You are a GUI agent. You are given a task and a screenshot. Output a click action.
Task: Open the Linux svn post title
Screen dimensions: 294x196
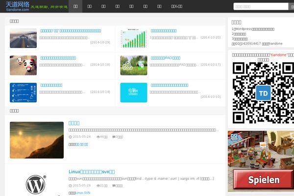pos(92,171)
